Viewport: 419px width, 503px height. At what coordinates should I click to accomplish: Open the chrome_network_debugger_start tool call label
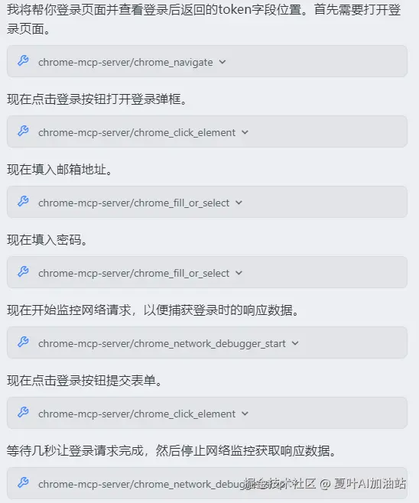(x=162, y=343)
